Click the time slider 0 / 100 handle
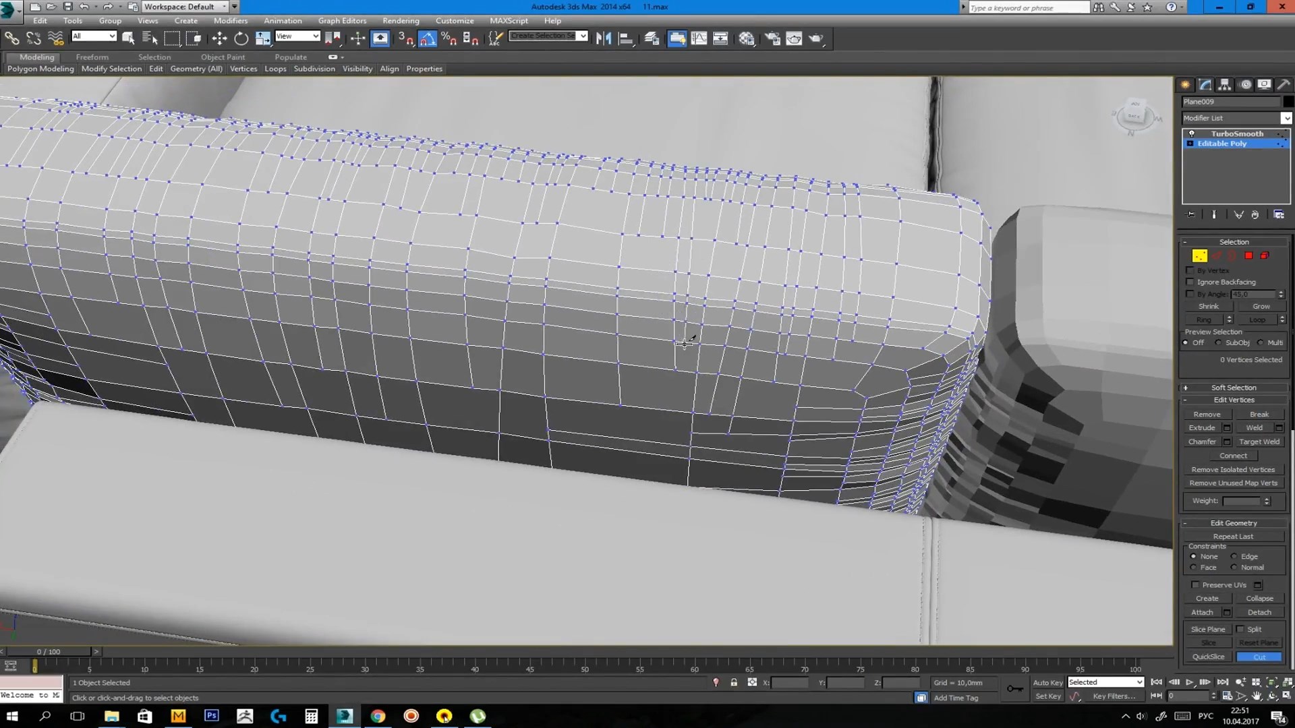 [48, 652]
